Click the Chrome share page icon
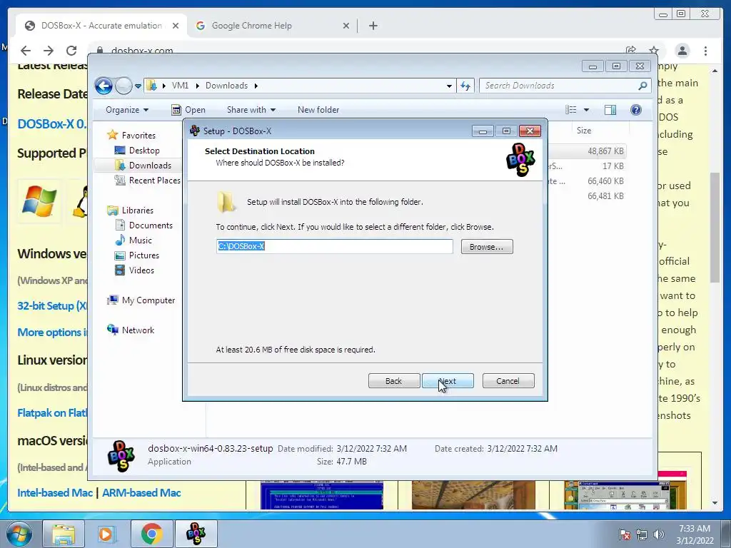 pyautogui.click(x=631, y=51)
